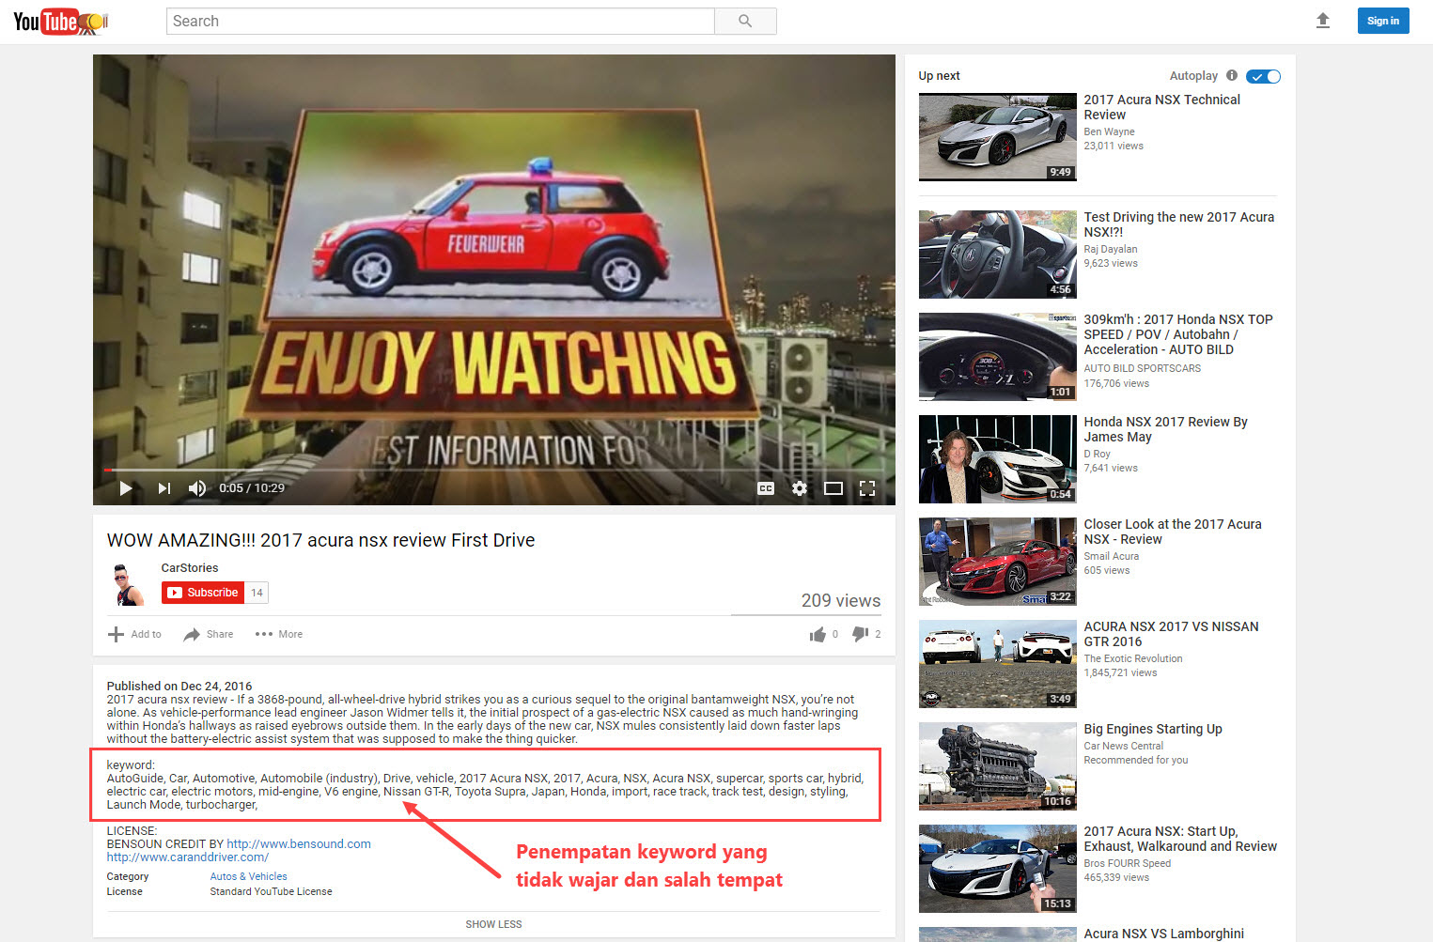The width and height of the screenshot is (1433, 942).
Task: Switch to theater mode icon
Action: click(x=833, y=488)
